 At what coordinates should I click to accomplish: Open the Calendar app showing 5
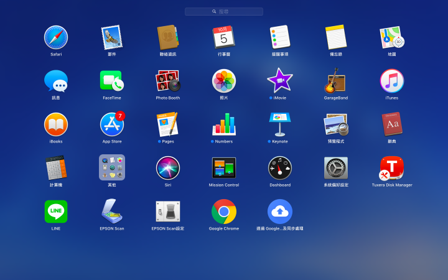224,37
